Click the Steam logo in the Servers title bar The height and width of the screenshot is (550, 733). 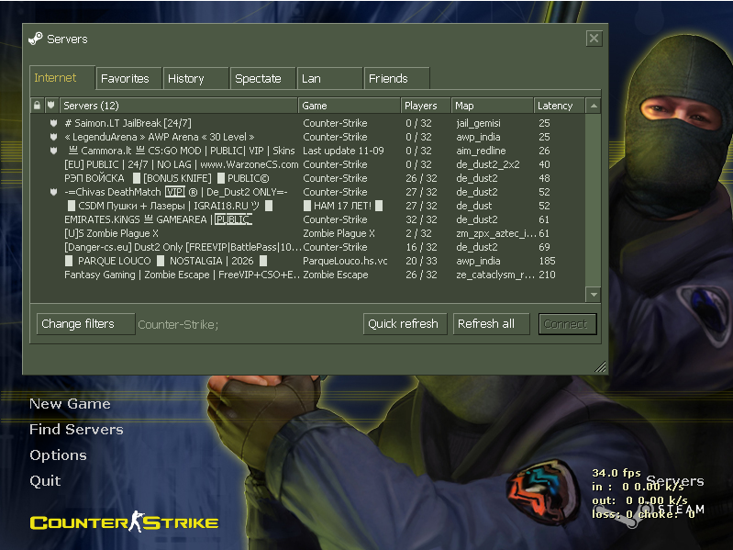pos(36,39)
